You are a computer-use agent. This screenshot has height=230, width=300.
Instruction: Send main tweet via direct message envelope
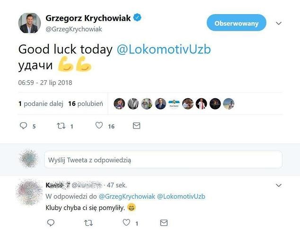click(136, 126)
